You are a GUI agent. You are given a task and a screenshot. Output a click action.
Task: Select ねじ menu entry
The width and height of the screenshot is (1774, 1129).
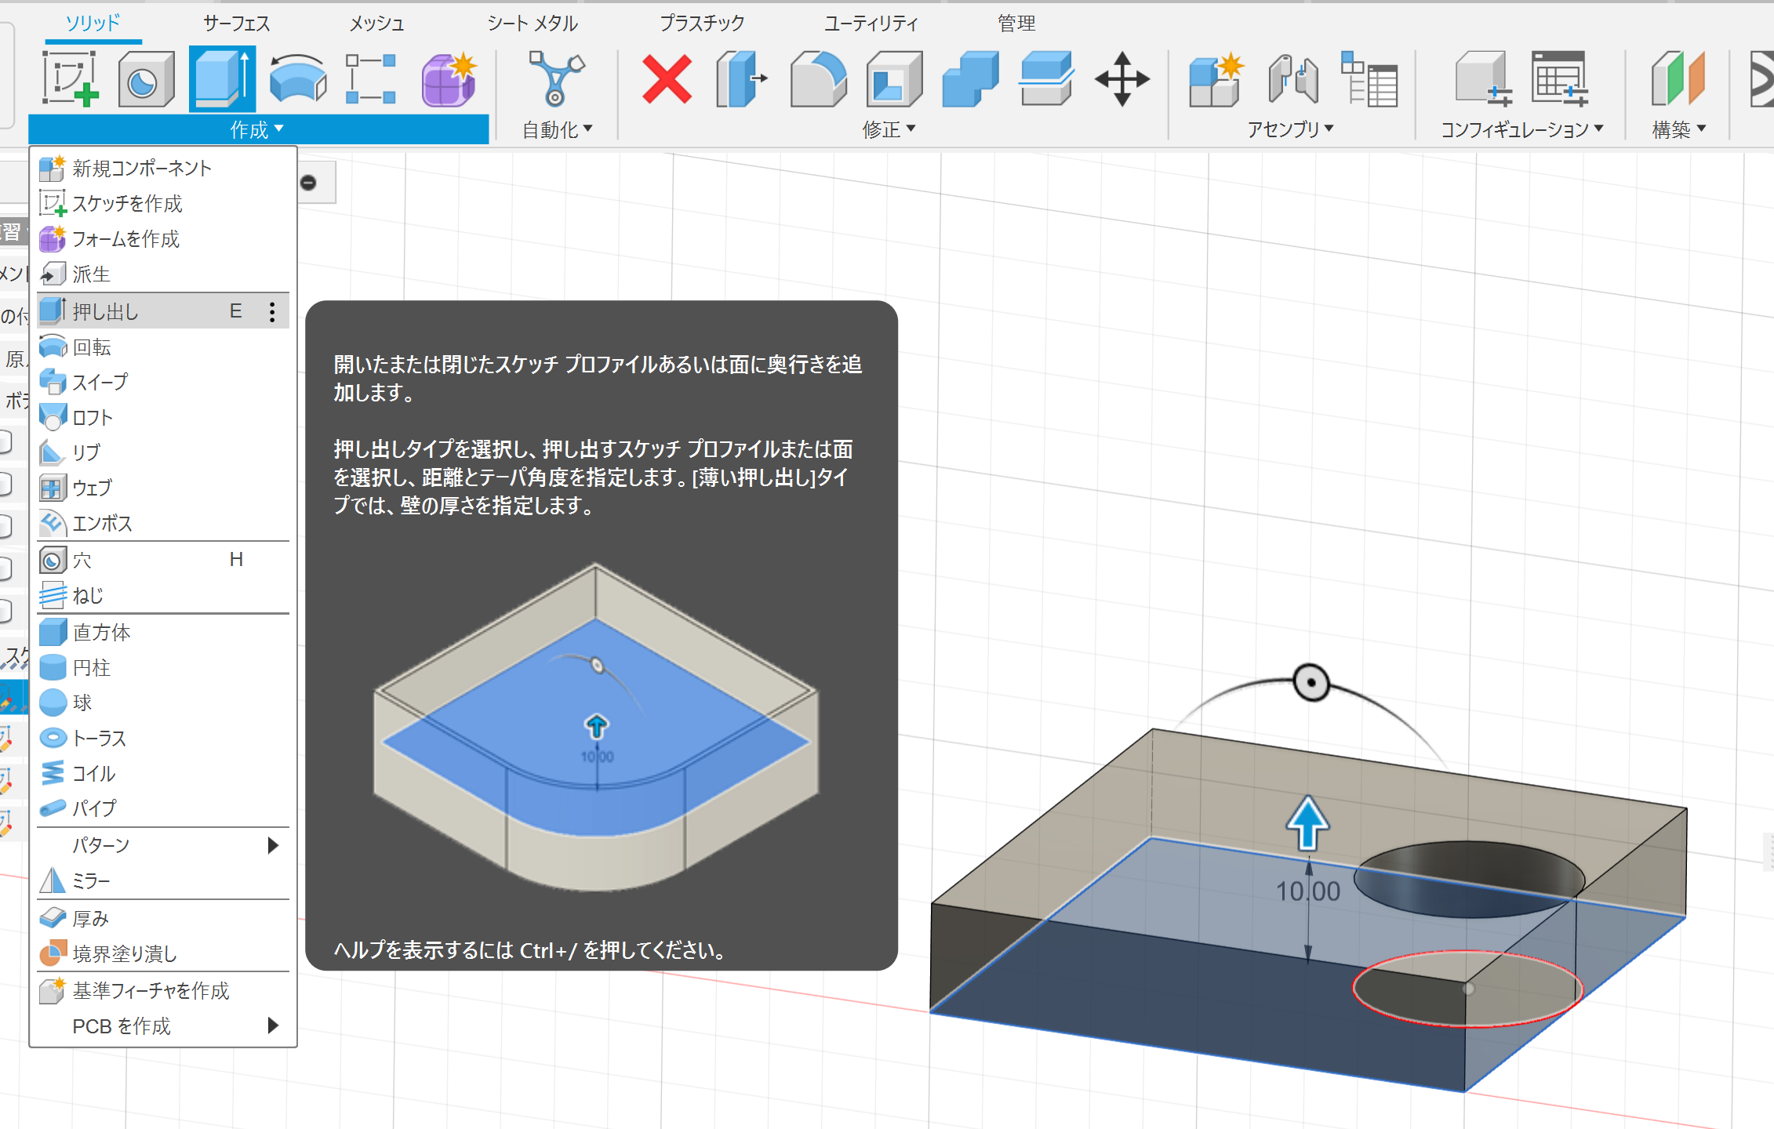pos(163,595)
